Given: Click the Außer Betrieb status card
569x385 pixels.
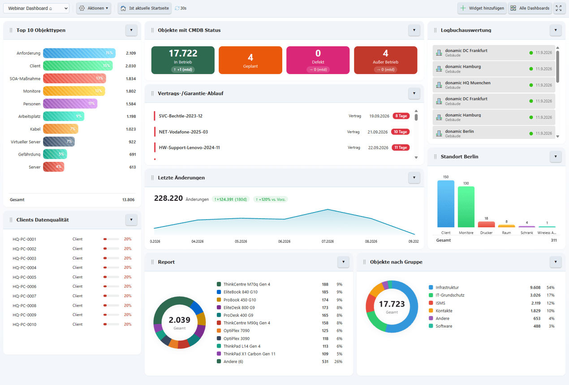Looking at the screenshot, I should pos(385,60).
